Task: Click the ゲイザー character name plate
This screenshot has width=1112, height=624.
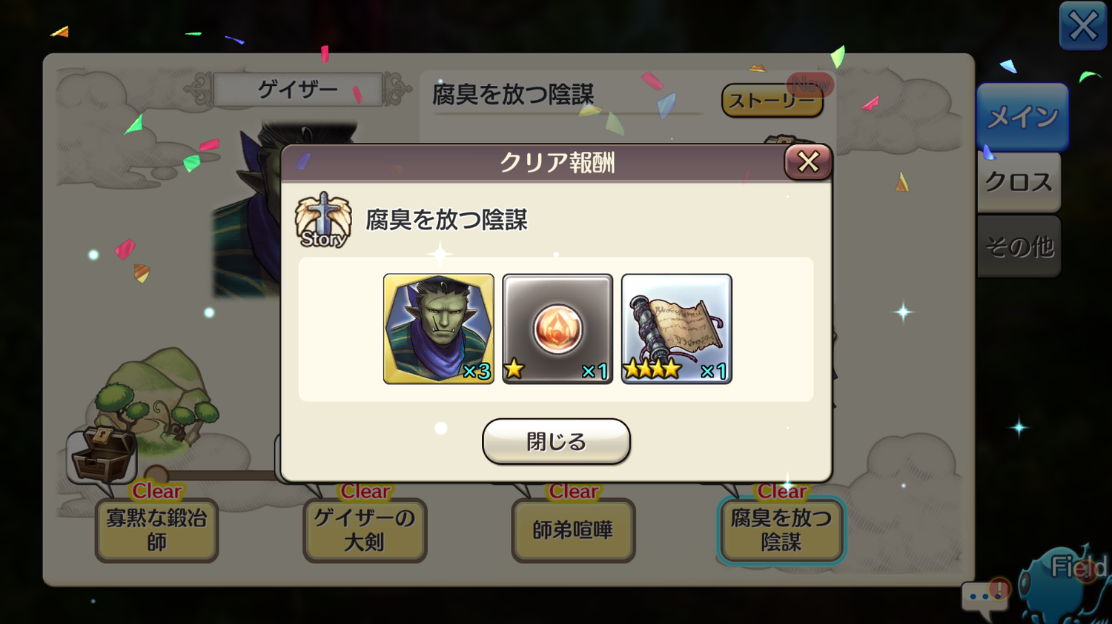Action: [x=298, y=90]
